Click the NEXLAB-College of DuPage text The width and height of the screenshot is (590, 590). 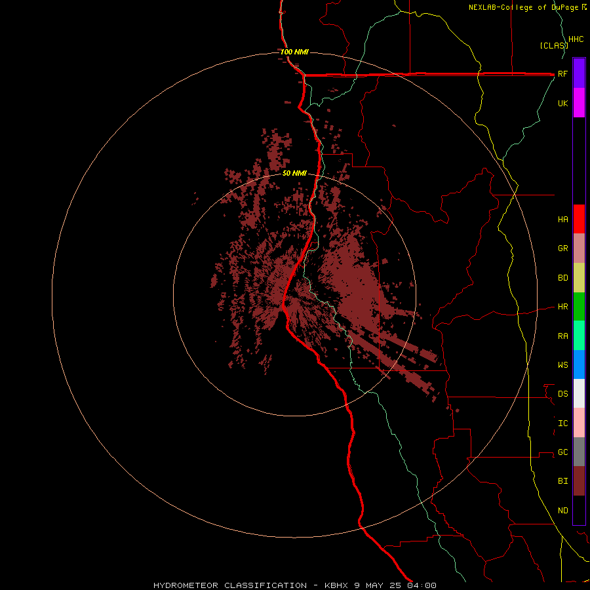coord(524,7)
